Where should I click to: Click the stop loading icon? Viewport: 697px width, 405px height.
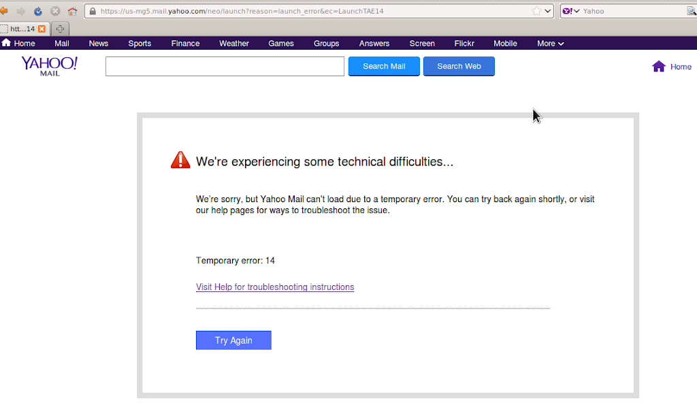tap(55, 11)
